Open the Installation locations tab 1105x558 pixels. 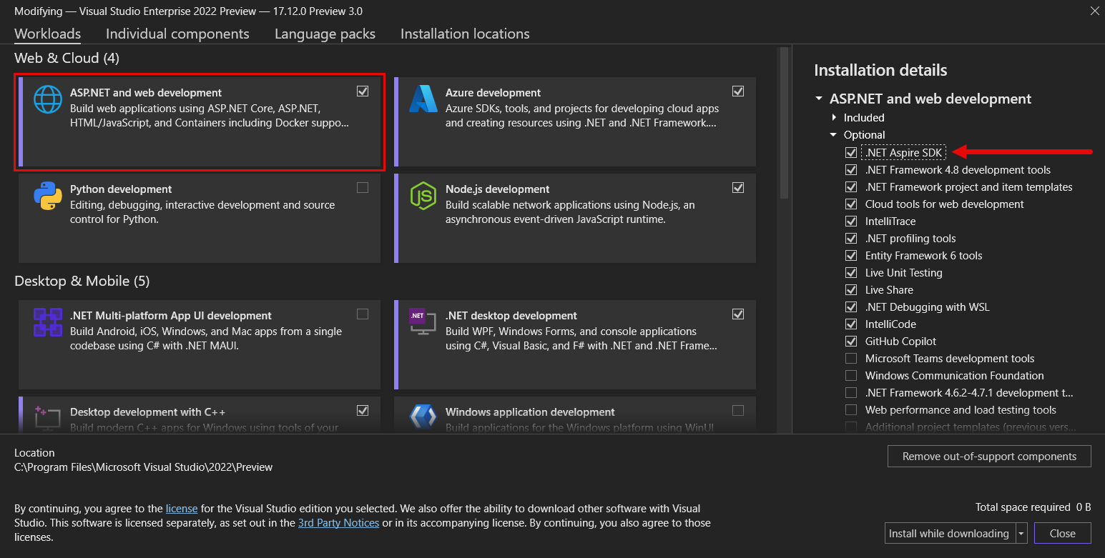(x=465, y=34)
